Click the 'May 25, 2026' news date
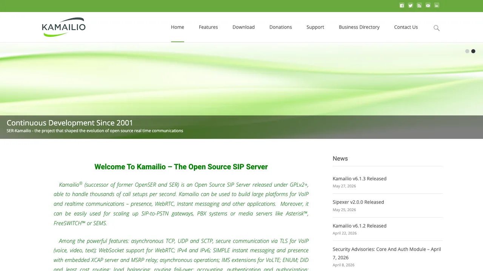This screenshot has width=483, height=271. click(x=344, y=210)
